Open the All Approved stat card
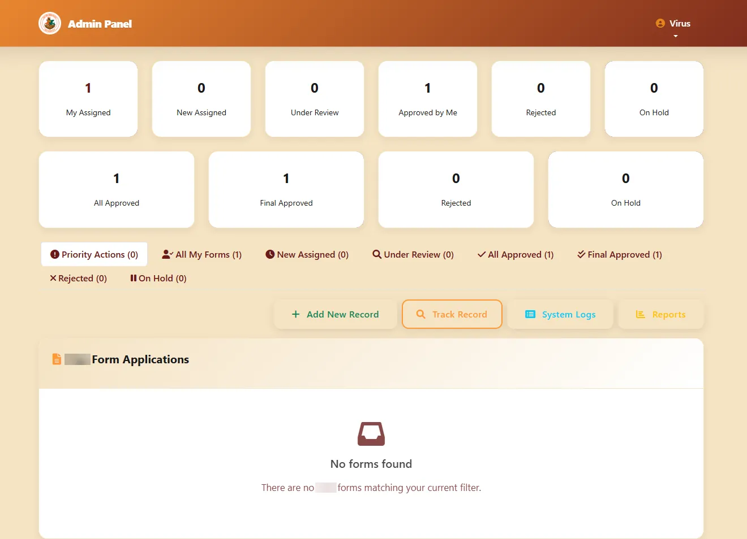The image size is (747, 539). pyautogui.click(x=117, y=190)
